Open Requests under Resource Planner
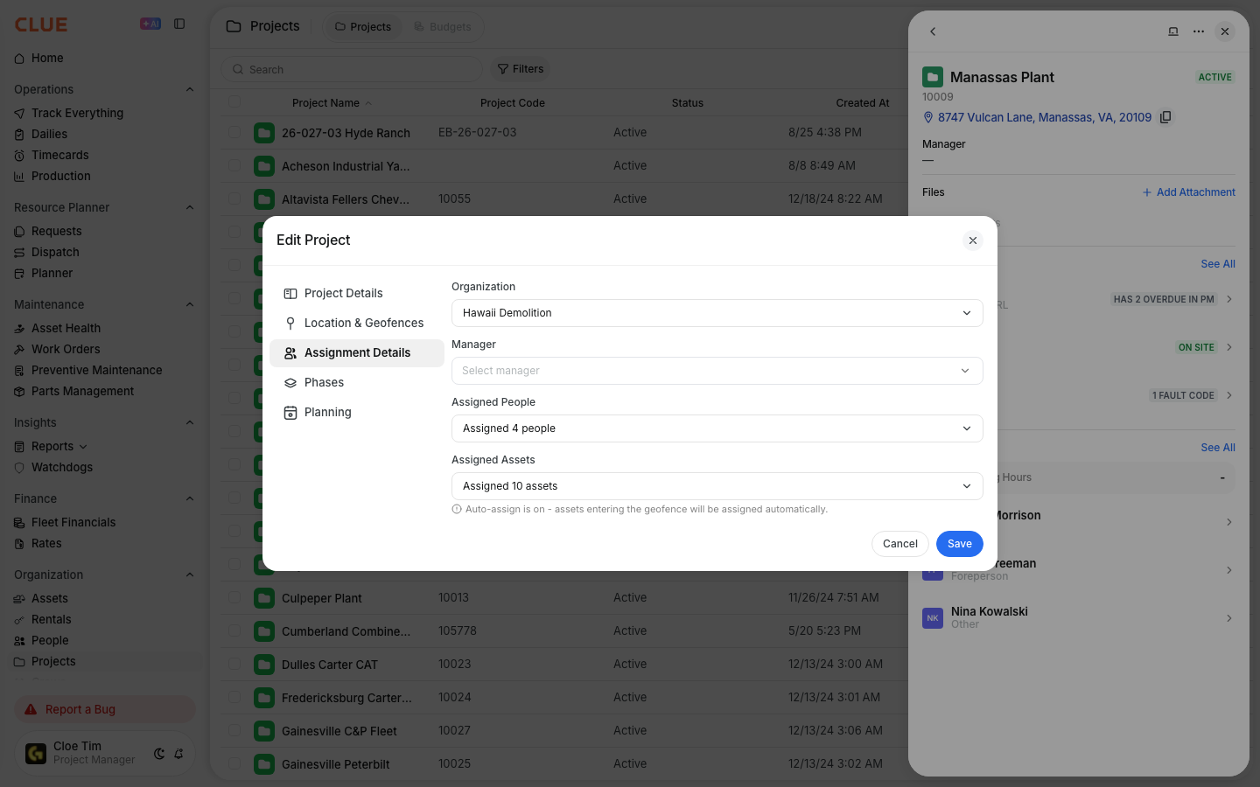 56,231
